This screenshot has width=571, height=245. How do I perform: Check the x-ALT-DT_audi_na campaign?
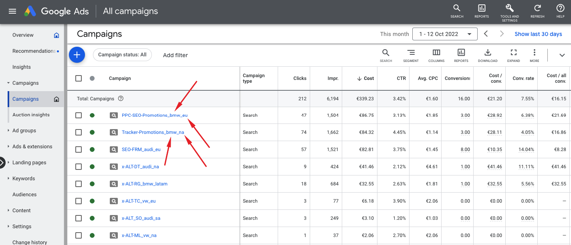coord(79,167)
